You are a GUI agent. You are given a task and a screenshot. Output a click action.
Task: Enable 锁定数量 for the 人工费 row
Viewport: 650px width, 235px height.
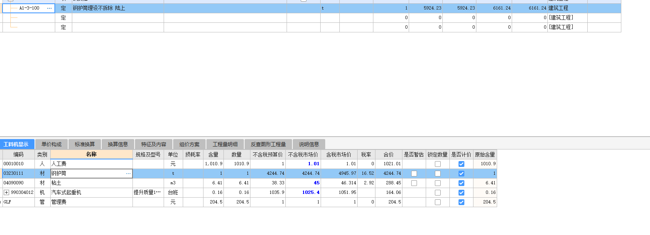[x=438, y=164]
